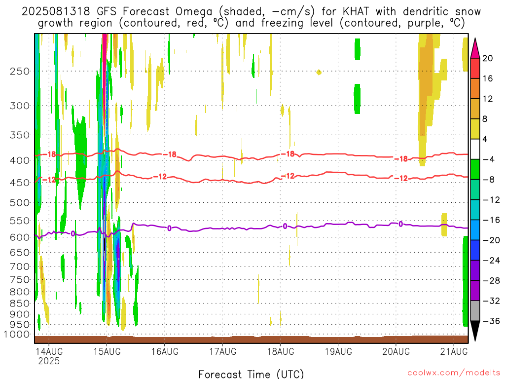
Task: Click the -12 contour label near 16AUG
Action: pos(160,176)
